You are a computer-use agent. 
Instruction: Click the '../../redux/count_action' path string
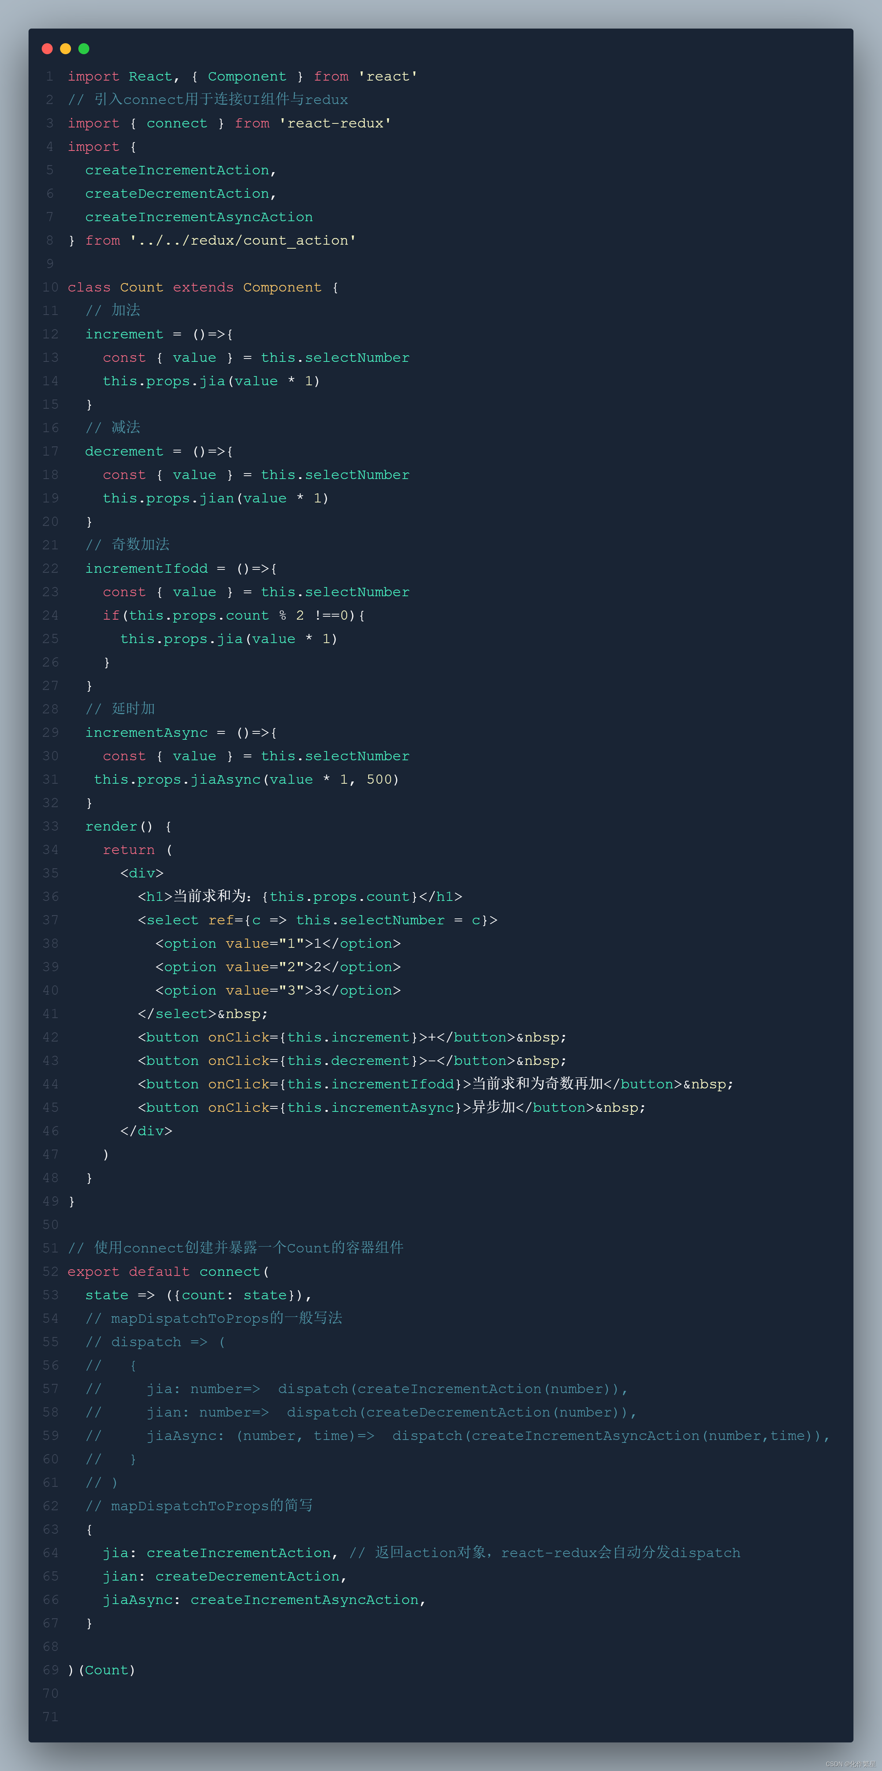point(243,240)
